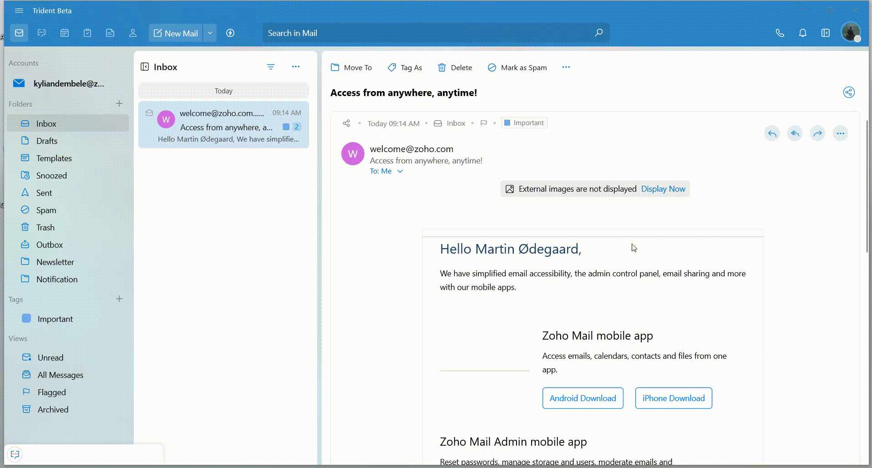Toggle the flag icon in the email header
The width and height of the screenshot is (872, 468).
[x=483, y=123]
